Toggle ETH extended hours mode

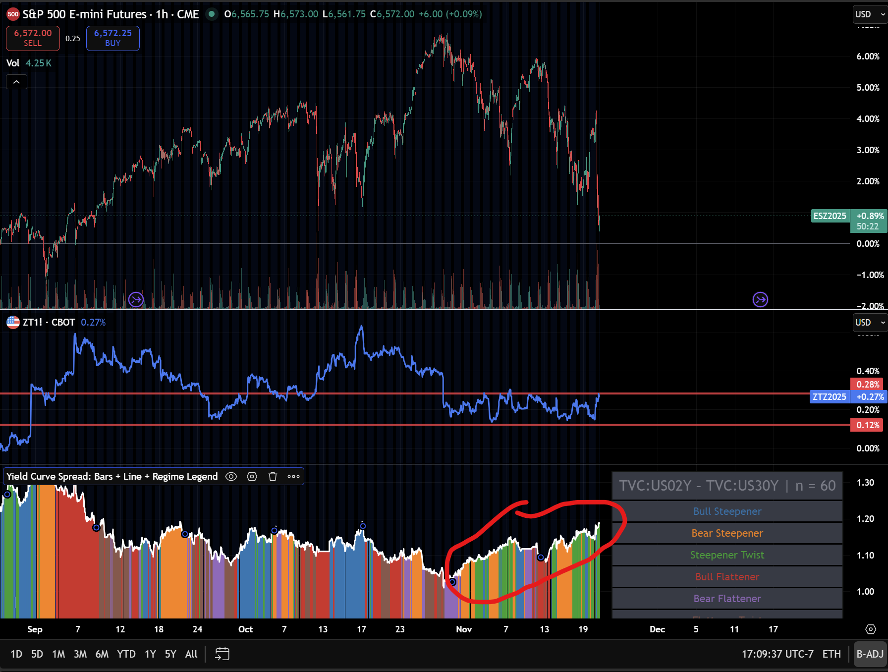coord(831,654)
